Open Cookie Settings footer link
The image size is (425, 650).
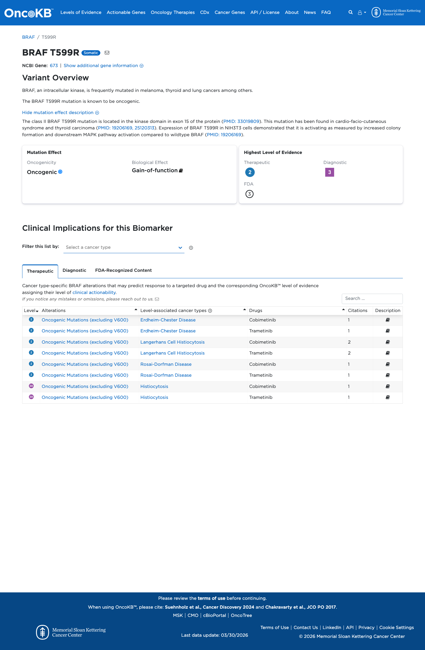tap(396, 628)
